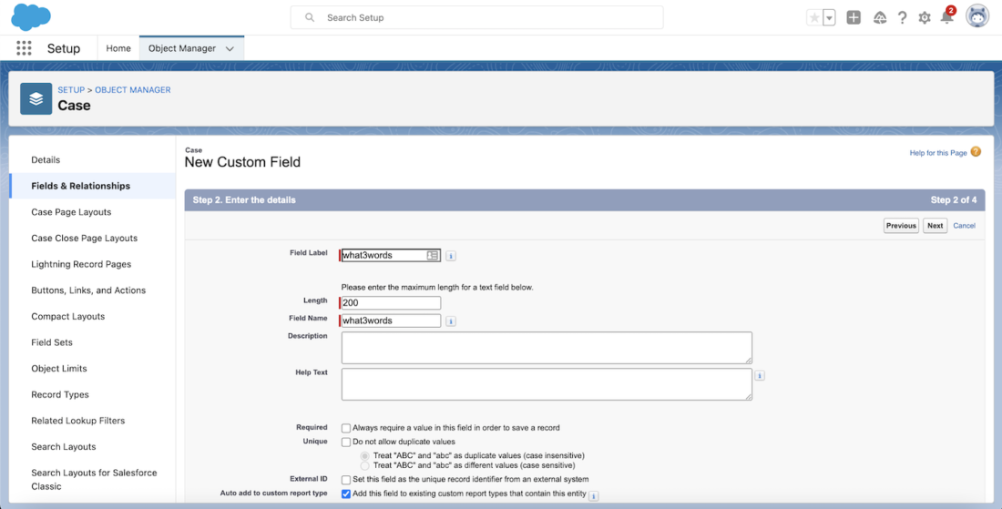1002x509 pixels.
Task: Click the search magnifier icon
Action: click(310, 18)
